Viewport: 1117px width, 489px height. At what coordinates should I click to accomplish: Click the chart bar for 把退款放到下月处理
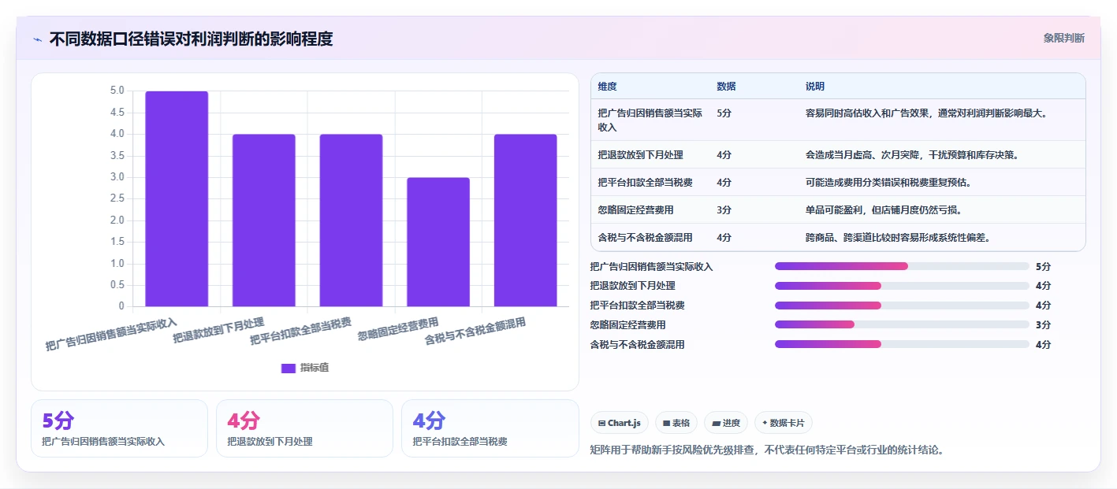pyautogui.click(x=263, y=220)
